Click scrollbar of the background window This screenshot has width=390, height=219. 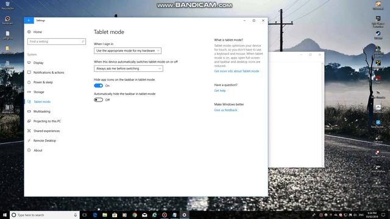pos(322,114)
